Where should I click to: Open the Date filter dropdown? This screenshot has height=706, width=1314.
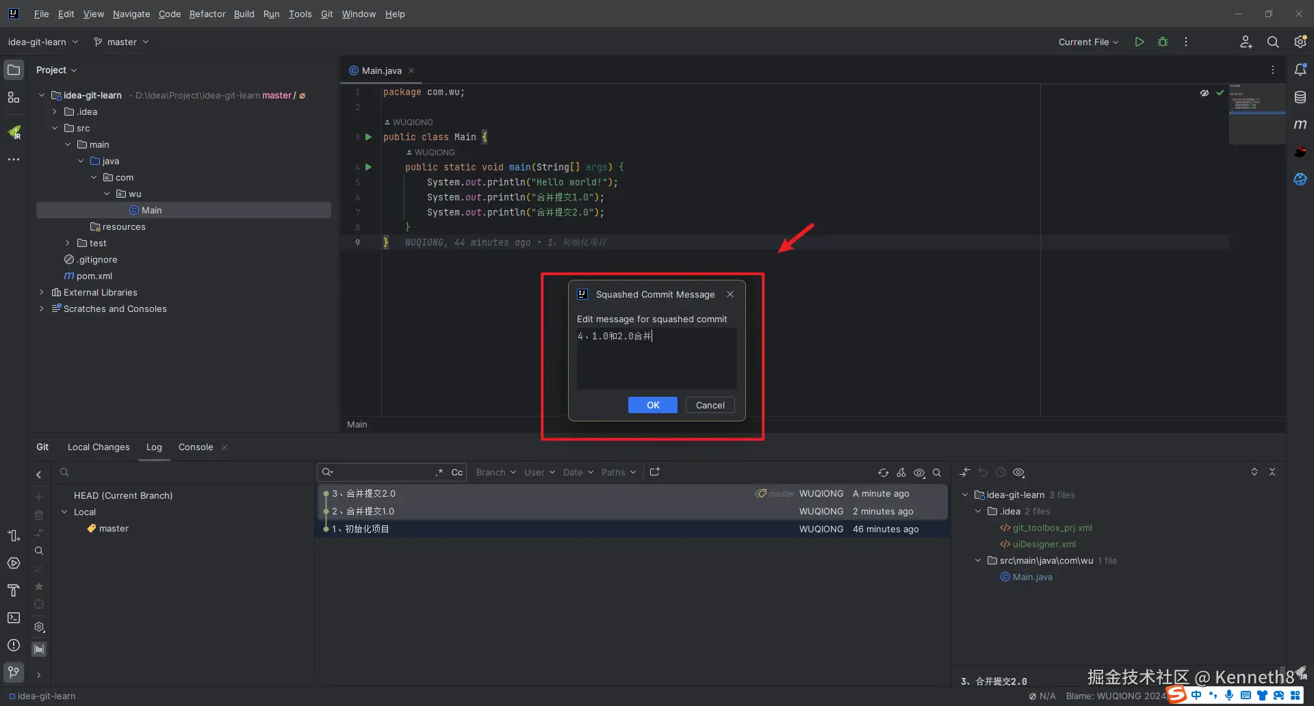pyautogui.click(x=578, y=472)
